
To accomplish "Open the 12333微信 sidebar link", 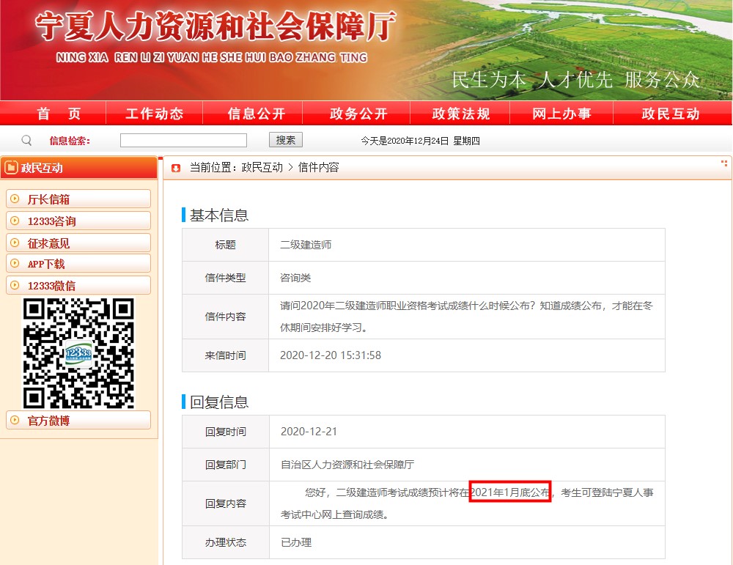I will (51, 286).
